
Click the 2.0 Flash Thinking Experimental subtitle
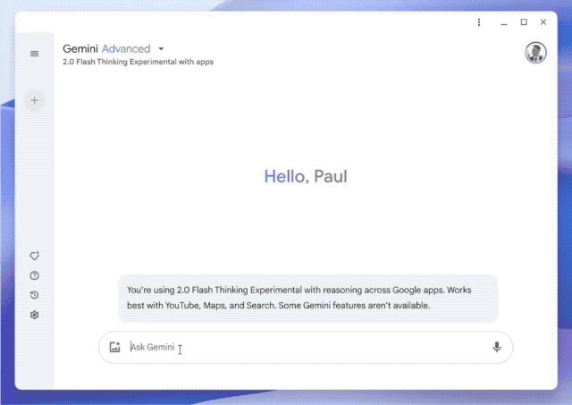click(138, 63)
